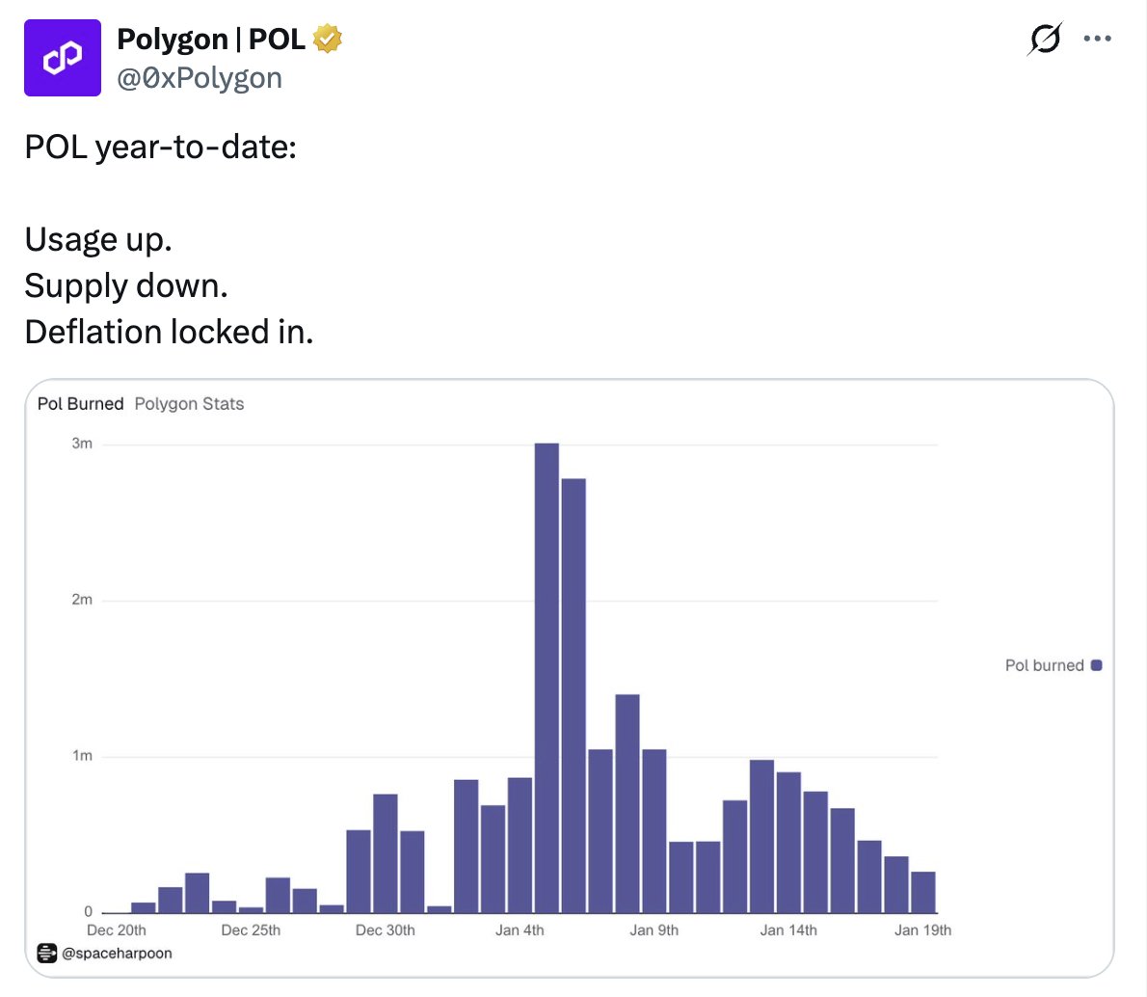Viewport: 1147px width, 997px height.
Task: Open the three-dot more options menu
Action: 1097,40
